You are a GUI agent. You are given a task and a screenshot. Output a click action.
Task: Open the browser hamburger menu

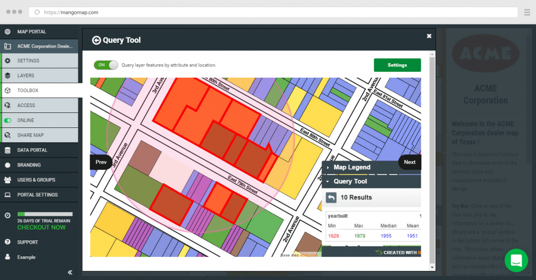tap(527, 12)
